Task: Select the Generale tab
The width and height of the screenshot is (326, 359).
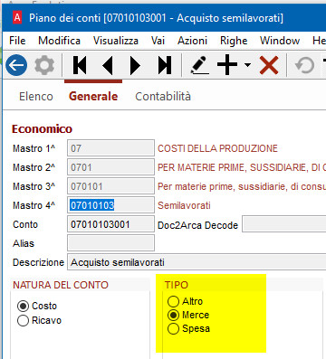Action: tap(93, 97)
